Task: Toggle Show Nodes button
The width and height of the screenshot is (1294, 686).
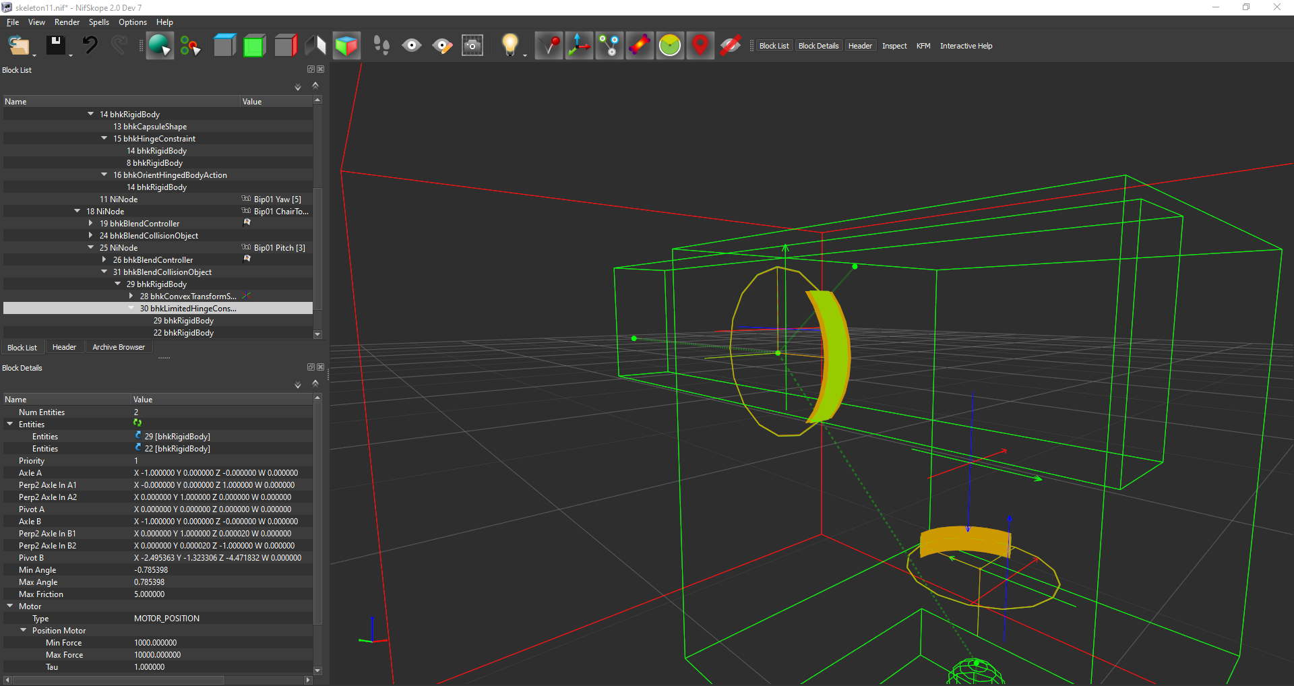Action: tap(609, 46)
